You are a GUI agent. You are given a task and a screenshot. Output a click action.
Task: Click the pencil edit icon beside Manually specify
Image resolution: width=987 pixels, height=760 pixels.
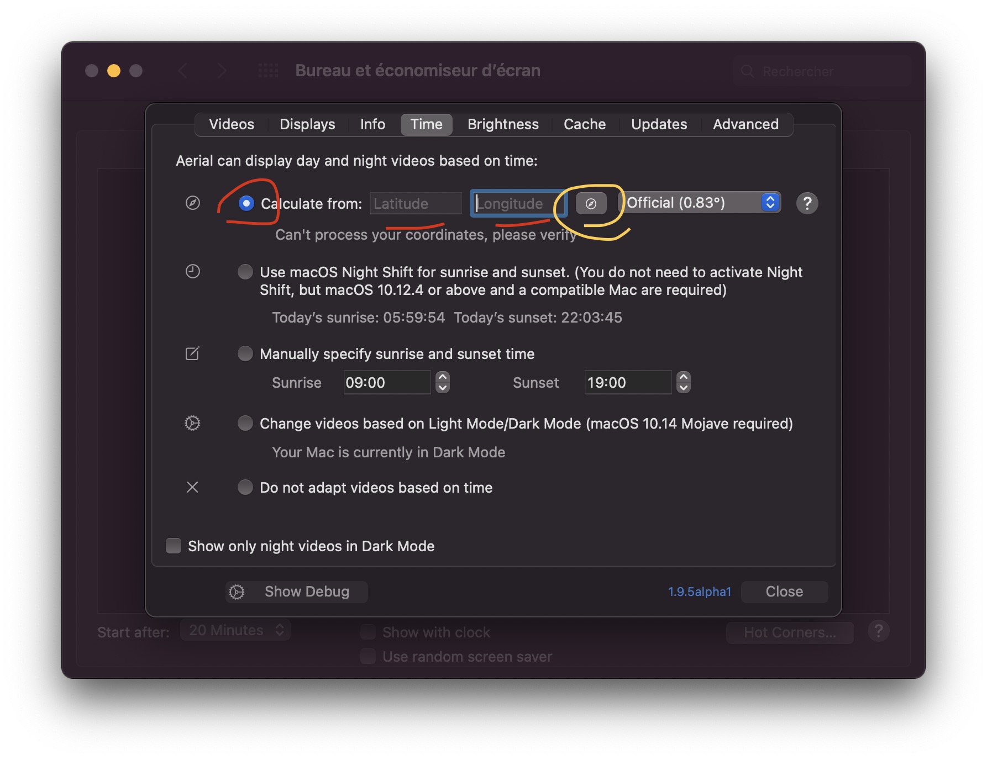pyautogui.click(x=192, y=353)
